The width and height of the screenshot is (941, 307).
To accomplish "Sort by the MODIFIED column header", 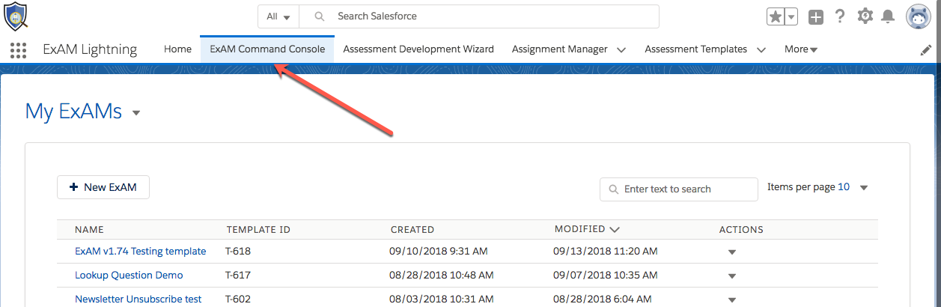I will [x=587, y=229].
